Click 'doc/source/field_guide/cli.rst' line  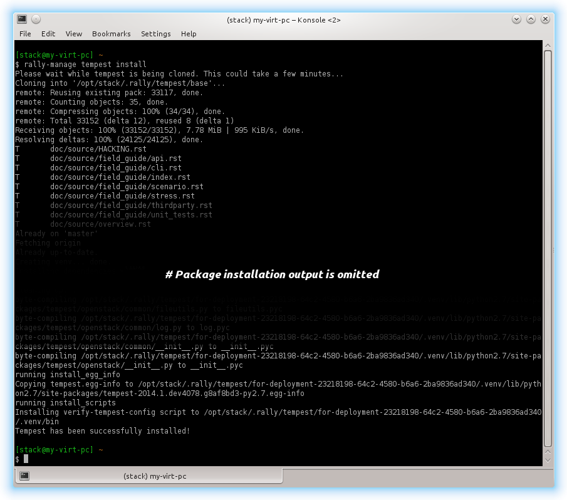[98, 168]
